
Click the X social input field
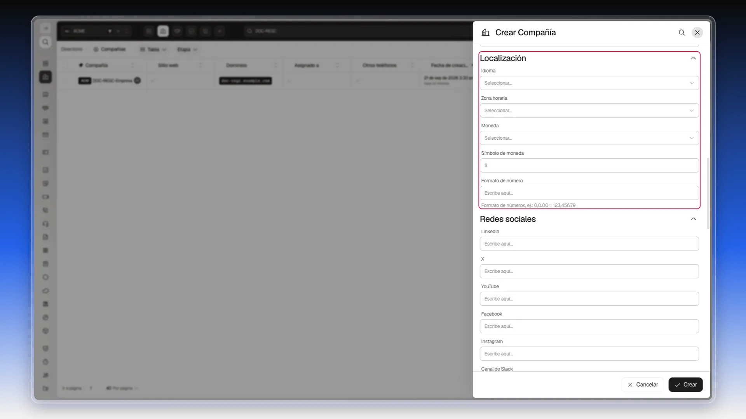point(589,272)
